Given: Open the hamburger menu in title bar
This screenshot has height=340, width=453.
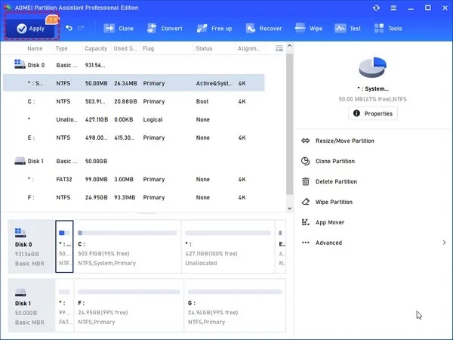Looking at the screenshot, I should [393, 8].
